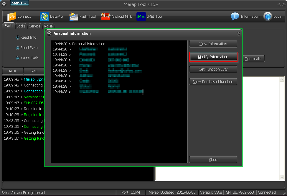The width and height of the screenshot is (287, 196).
Task: Click the '19:10:27 > Register to' log line
Action: point(24,109)
